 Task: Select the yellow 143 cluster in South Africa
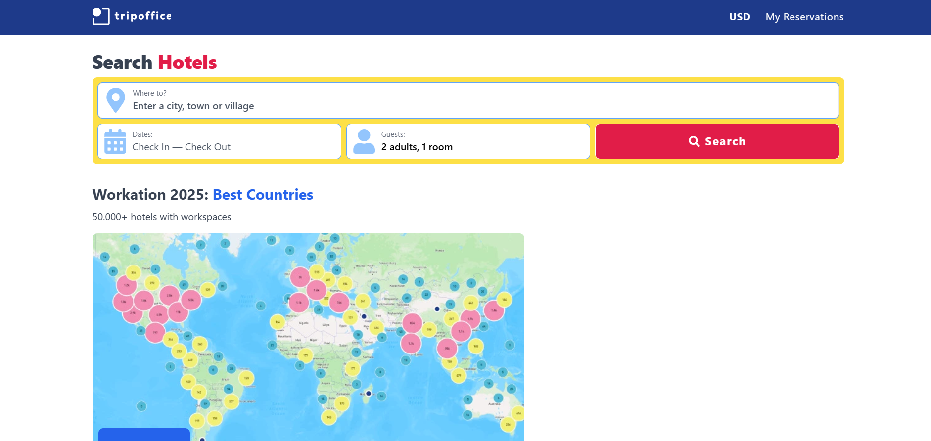(x=329, y=417)
